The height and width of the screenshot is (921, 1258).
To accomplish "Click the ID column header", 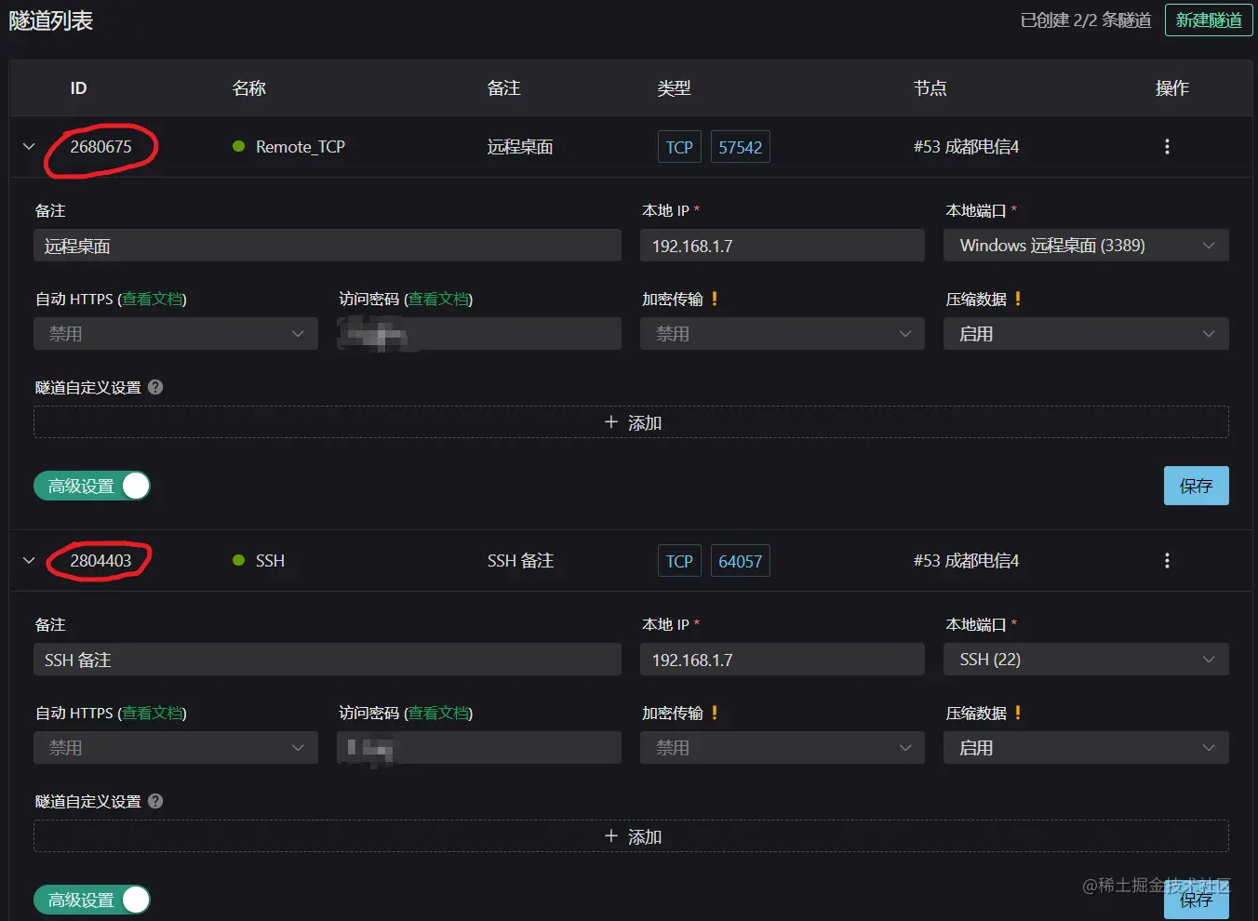I will click(78, 88).
